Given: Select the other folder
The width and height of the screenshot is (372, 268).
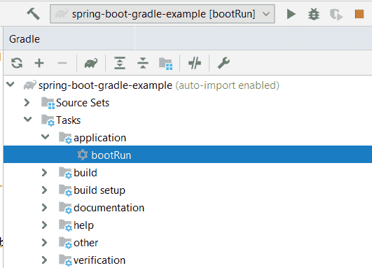Looking at the screenshot, I should [86, 243].
